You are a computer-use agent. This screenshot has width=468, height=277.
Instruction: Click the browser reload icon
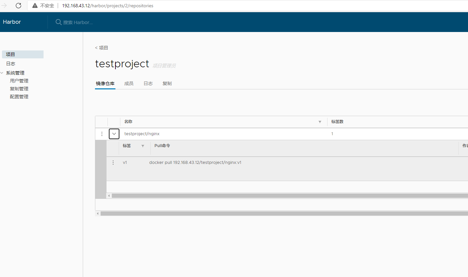(x=18, y=6)
